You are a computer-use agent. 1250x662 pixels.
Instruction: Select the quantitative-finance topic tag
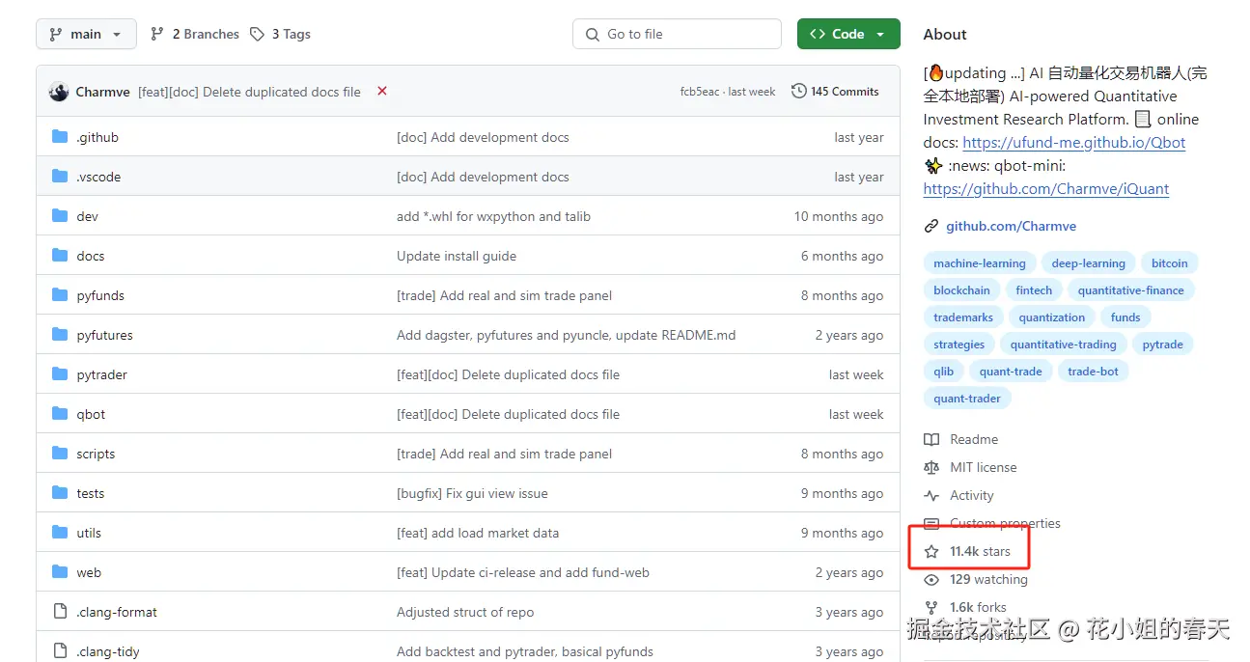point(1131,290)
